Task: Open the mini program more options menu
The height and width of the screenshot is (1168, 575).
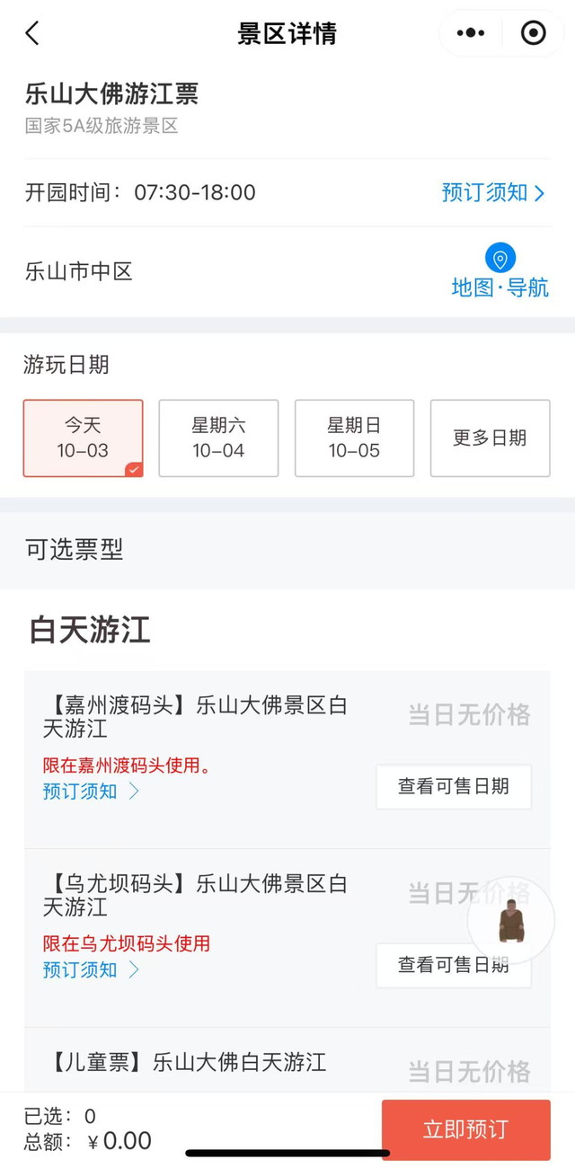Action: [471, 34]
